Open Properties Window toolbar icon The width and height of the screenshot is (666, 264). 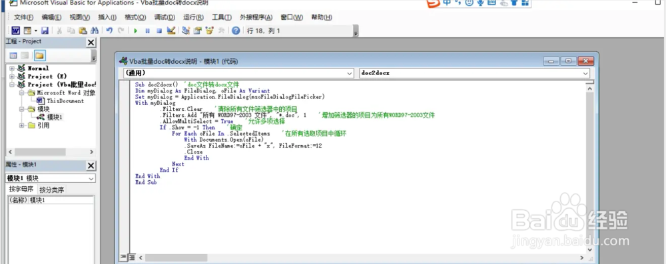coord(198,31)
